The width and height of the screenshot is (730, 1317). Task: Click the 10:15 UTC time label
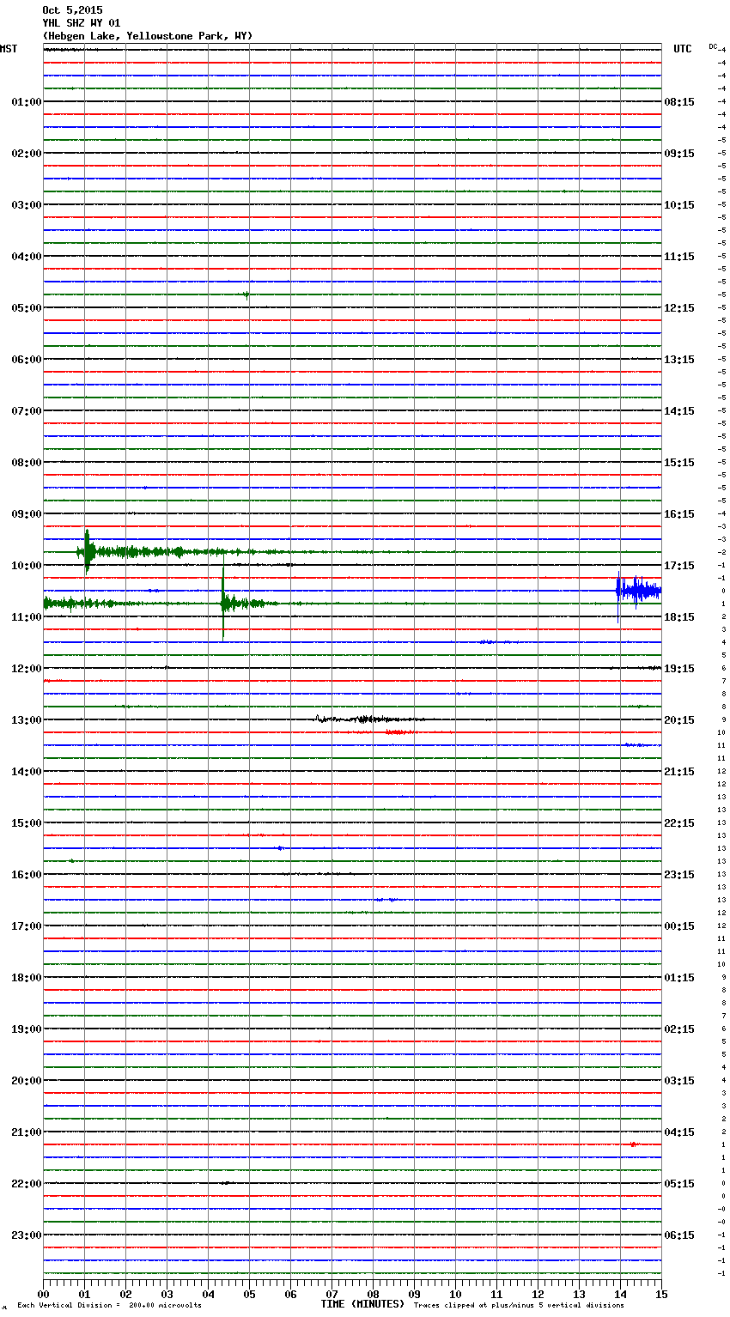coord(679,205)
